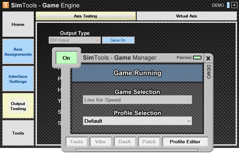Open the Profile Editor
This screenshot has height=153, width=239.
click(185, 142)
